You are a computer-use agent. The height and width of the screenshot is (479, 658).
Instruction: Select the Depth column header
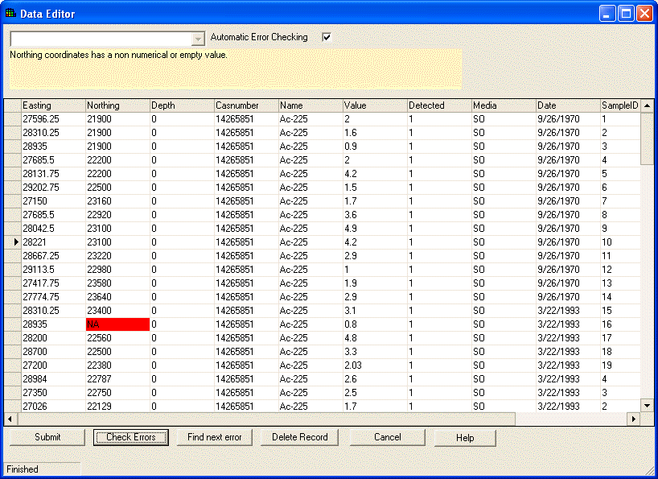182,105
